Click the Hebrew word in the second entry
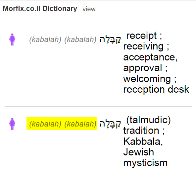 click(x=110, y=124)
